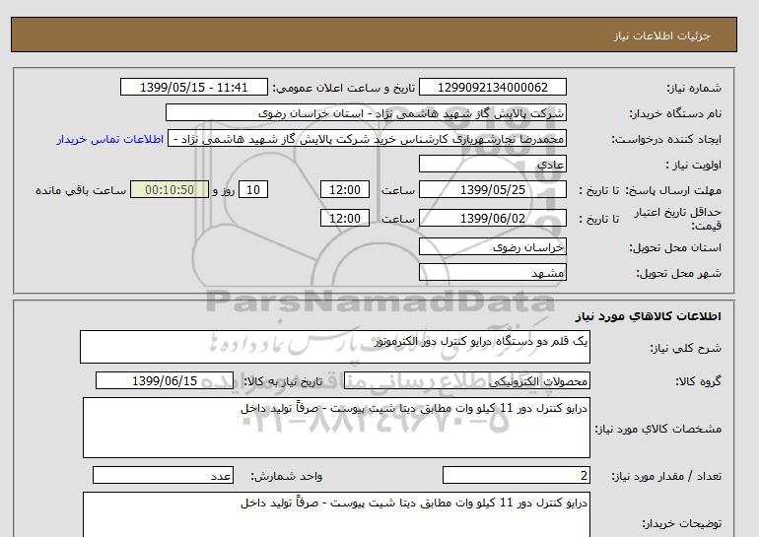Click the شرح کلی نیاز label

click(685, 348)
